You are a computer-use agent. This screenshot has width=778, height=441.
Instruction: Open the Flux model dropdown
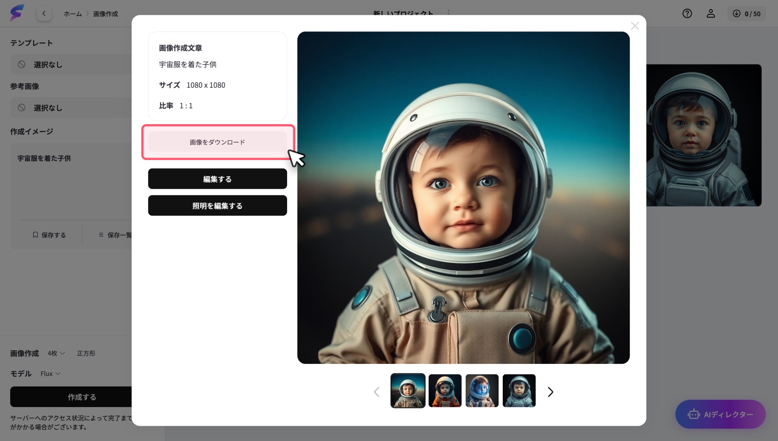(x=50, y=373)
